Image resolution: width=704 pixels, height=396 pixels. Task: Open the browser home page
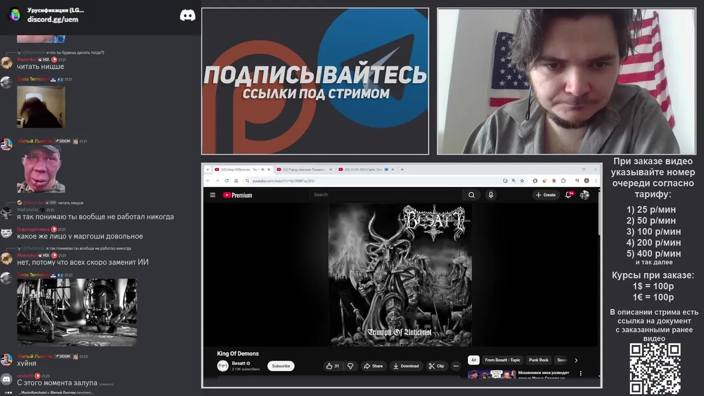pos(236,180)
